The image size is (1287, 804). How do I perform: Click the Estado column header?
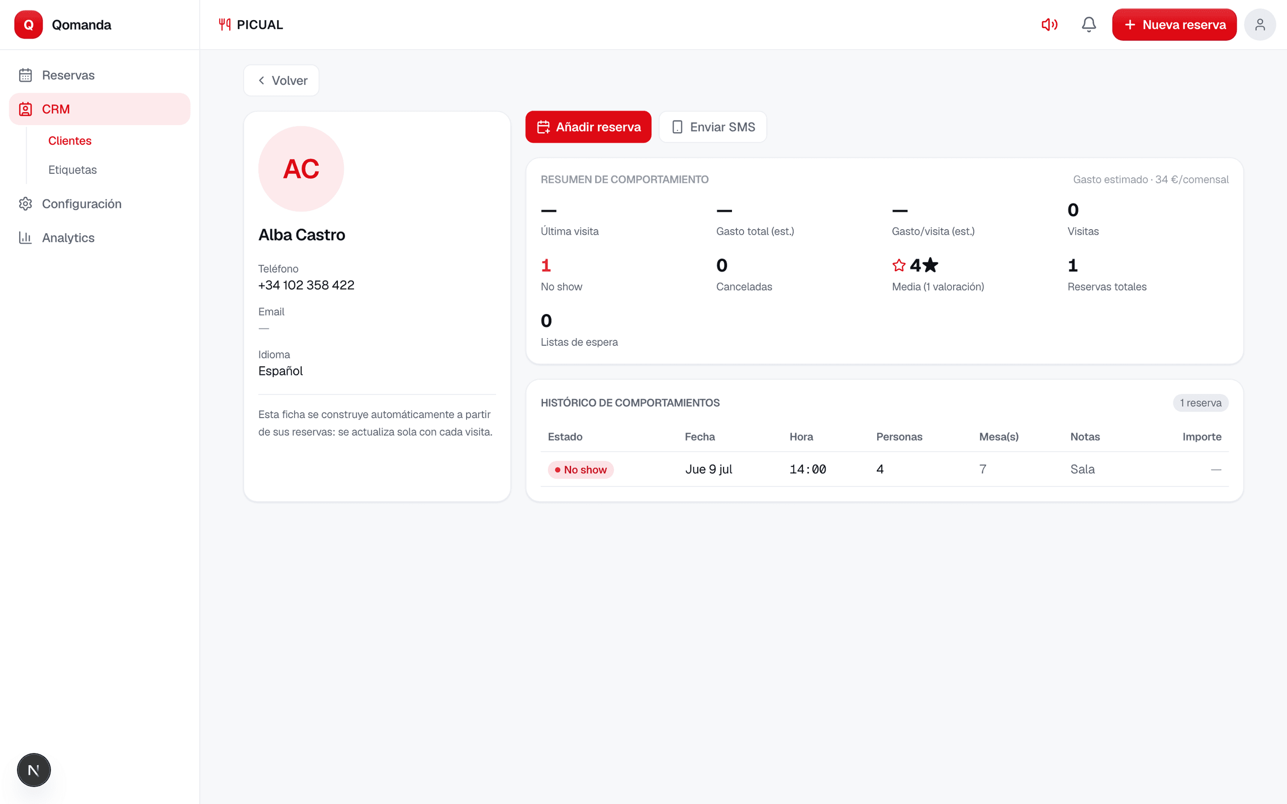pyautogui.click(x=565, y=437)
